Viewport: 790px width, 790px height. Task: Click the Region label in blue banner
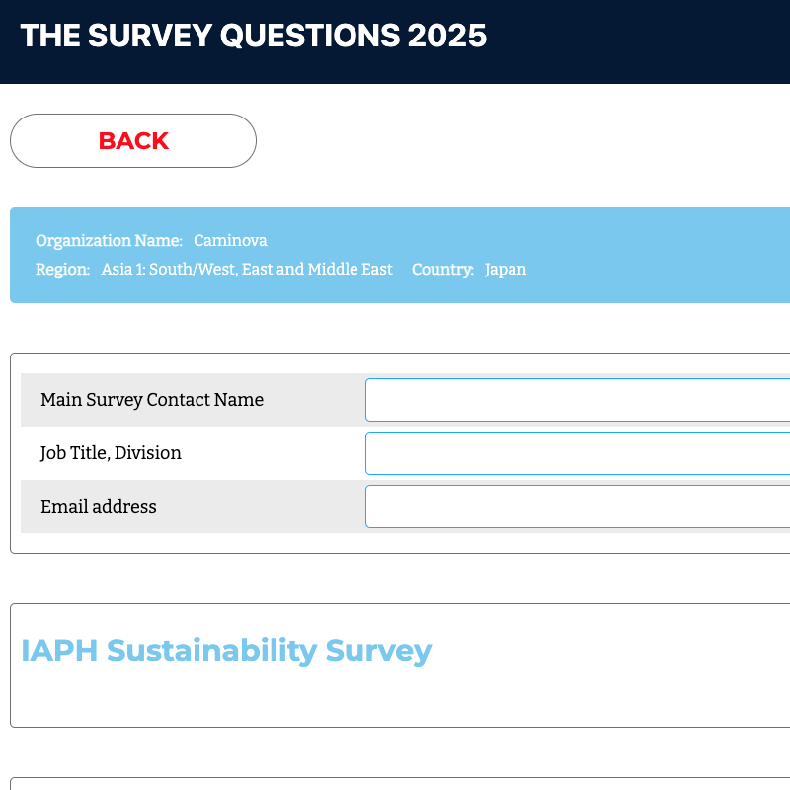click(62, 269)
